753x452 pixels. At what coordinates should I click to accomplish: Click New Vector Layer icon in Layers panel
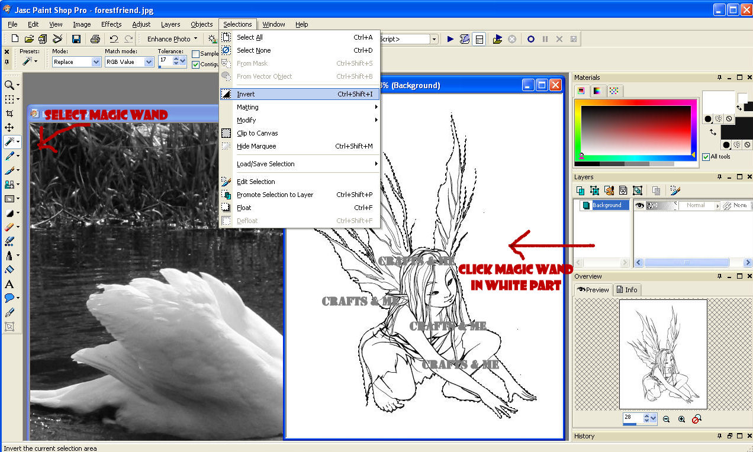pos(594,191)
